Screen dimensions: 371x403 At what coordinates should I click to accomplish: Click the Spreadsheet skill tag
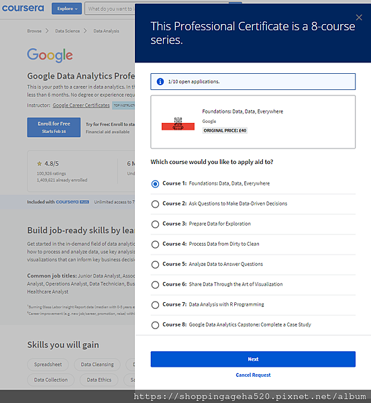pos(48,365)
